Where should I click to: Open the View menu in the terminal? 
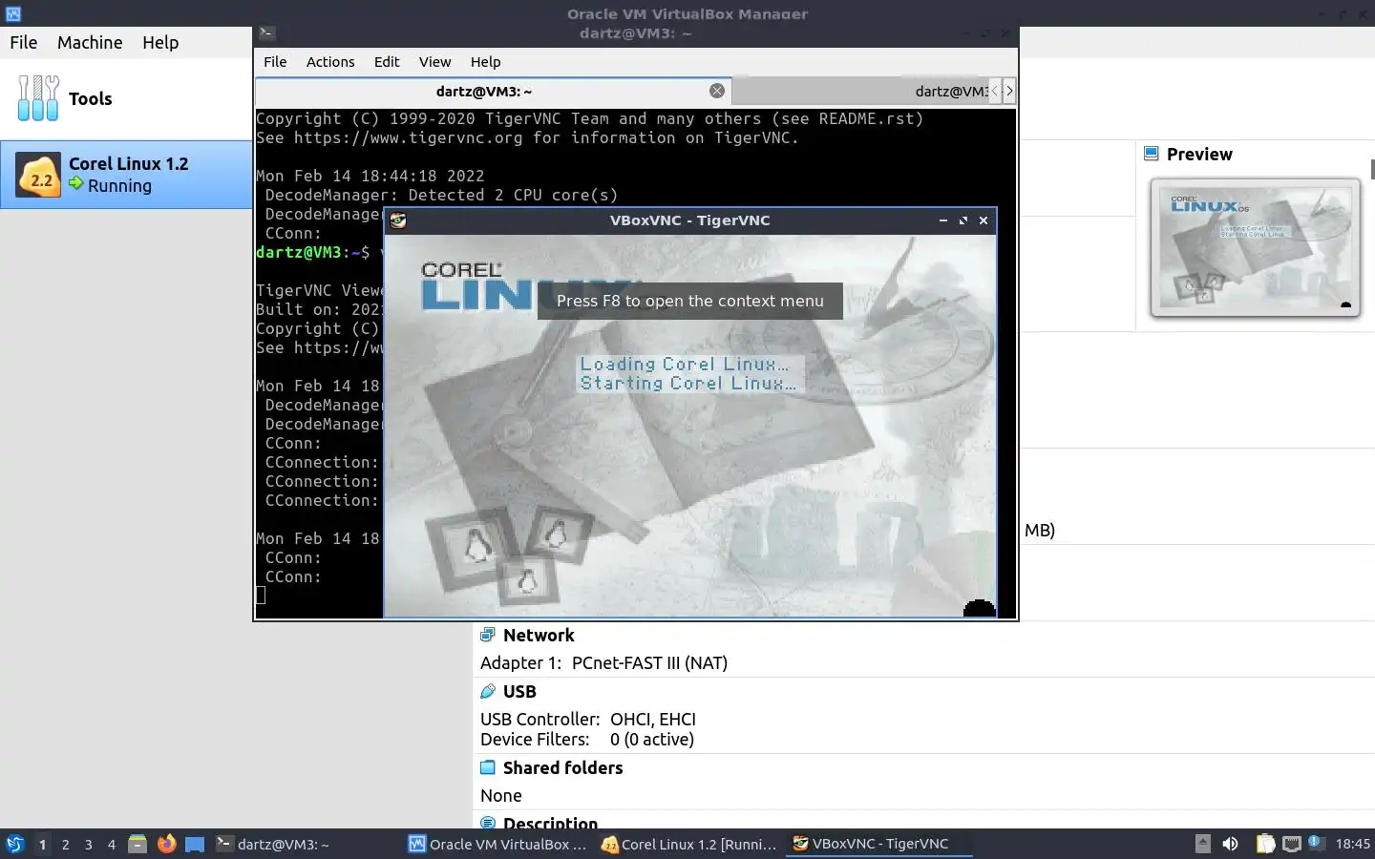434,61
